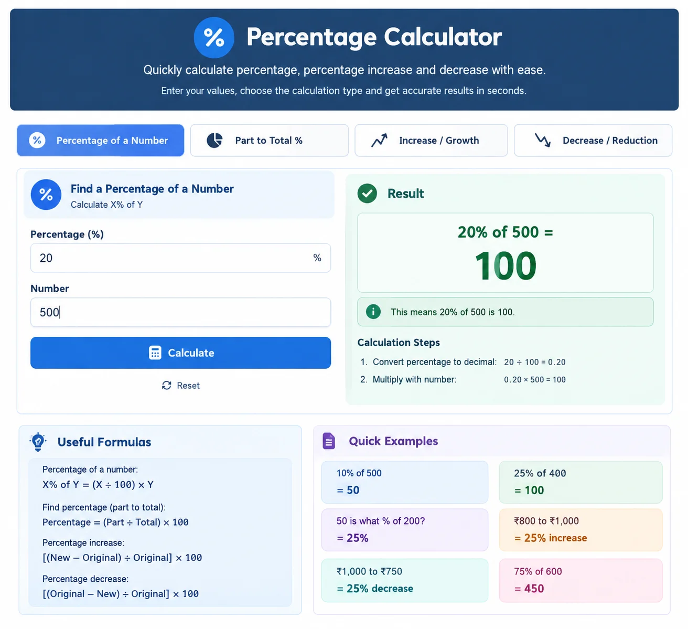Click the green checkmark icon next to Result
Screen dimensions: 688x629
click(x=367, y=194)
